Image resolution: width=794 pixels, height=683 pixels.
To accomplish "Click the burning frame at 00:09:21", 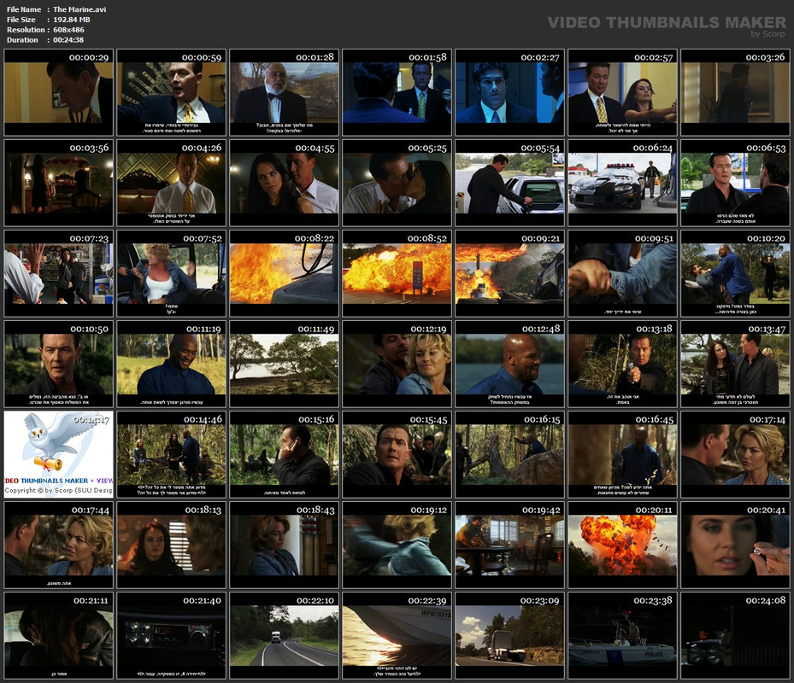I will click(x=510, y=274).
